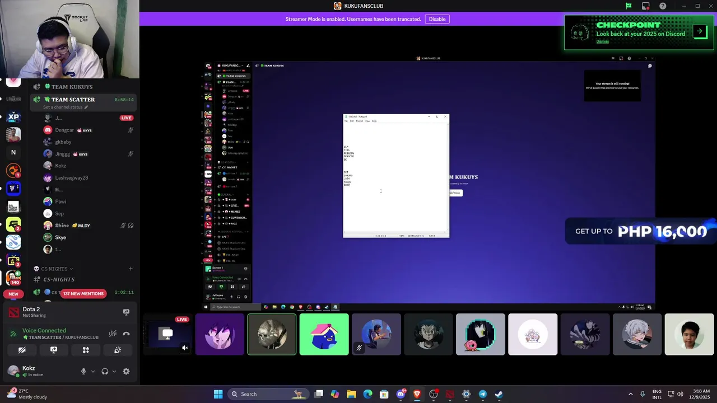
Task: Open the CSL Faceit Group server
Action: point(13,207)
